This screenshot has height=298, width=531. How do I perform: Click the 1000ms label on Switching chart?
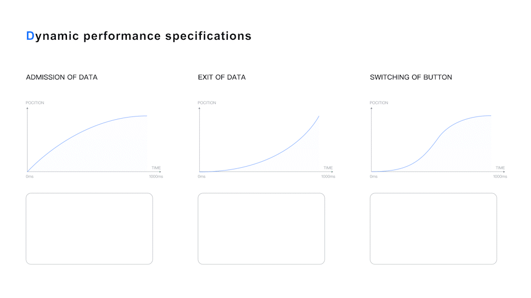[500, 177]
